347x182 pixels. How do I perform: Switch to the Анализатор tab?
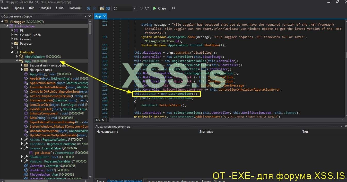[x=189, y=181]
